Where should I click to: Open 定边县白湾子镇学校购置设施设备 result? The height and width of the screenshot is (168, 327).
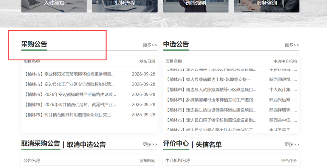click(x=211, y=120)
